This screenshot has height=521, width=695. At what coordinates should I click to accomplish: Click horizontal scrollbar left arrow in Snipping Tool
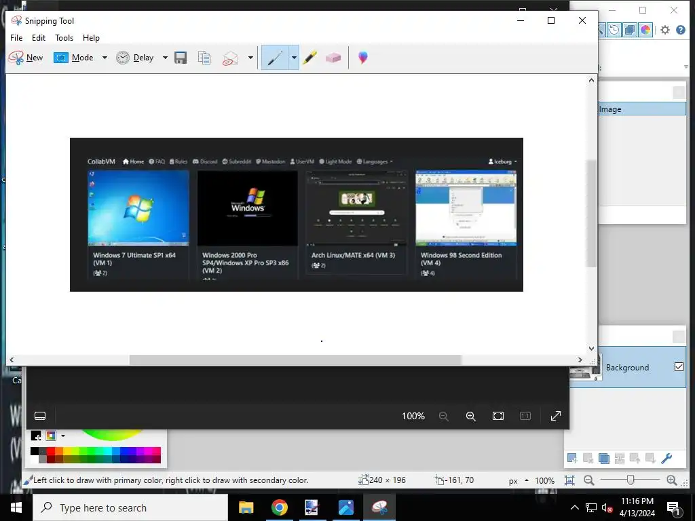[12, 360]
